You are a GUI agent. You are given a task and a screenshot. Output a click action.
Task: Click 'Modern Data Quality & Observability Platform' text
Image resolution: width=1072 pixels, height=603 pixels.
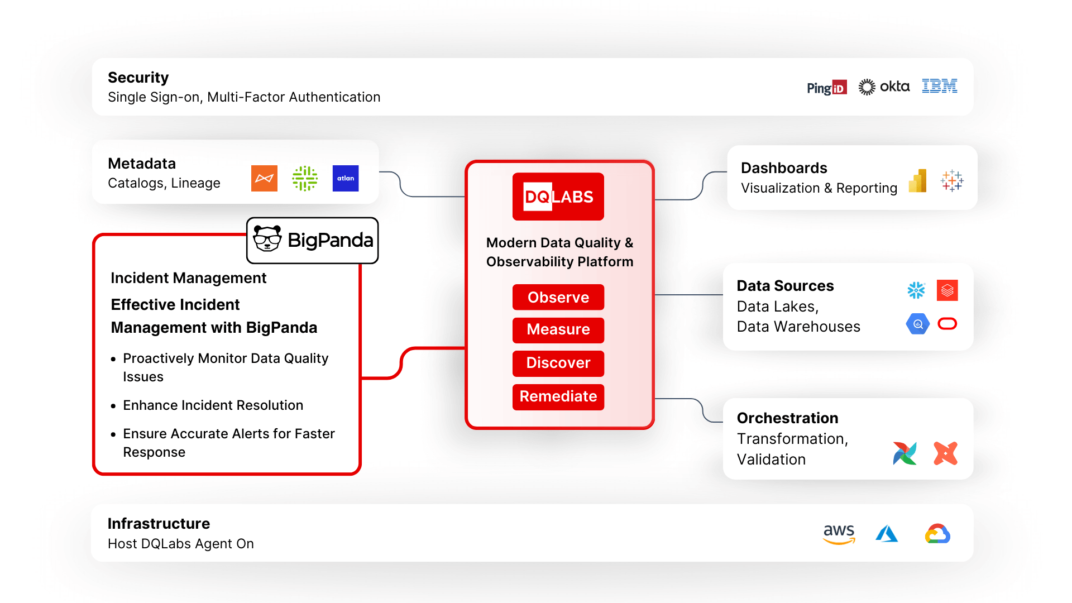559,252
